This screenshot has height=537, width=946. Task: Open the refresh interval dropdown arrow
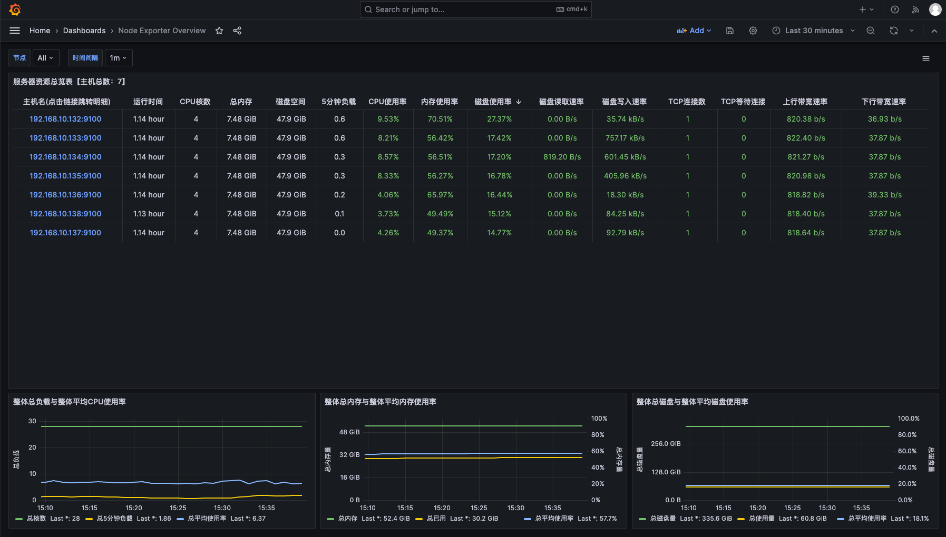(912, 31)
